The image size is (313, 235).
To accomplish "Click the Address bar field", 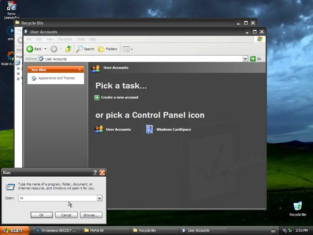I will (141, 59).
